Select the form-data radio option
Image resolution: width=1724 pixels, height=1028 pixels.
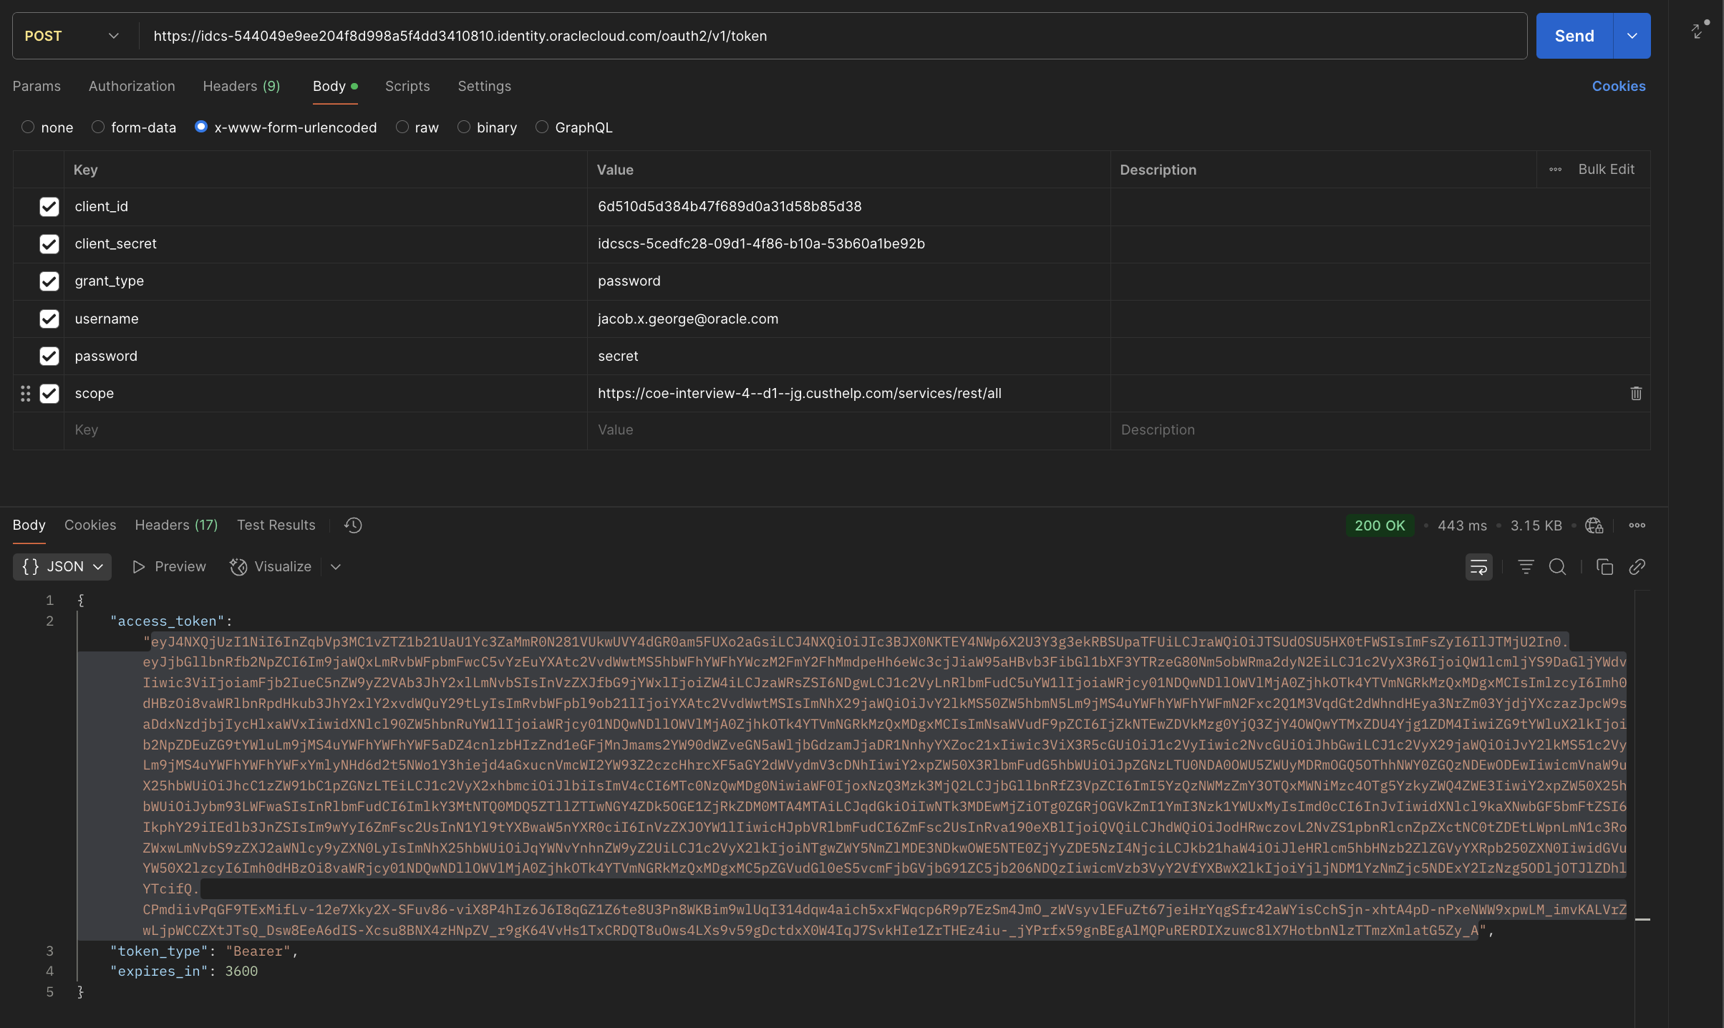coord(98,127)
